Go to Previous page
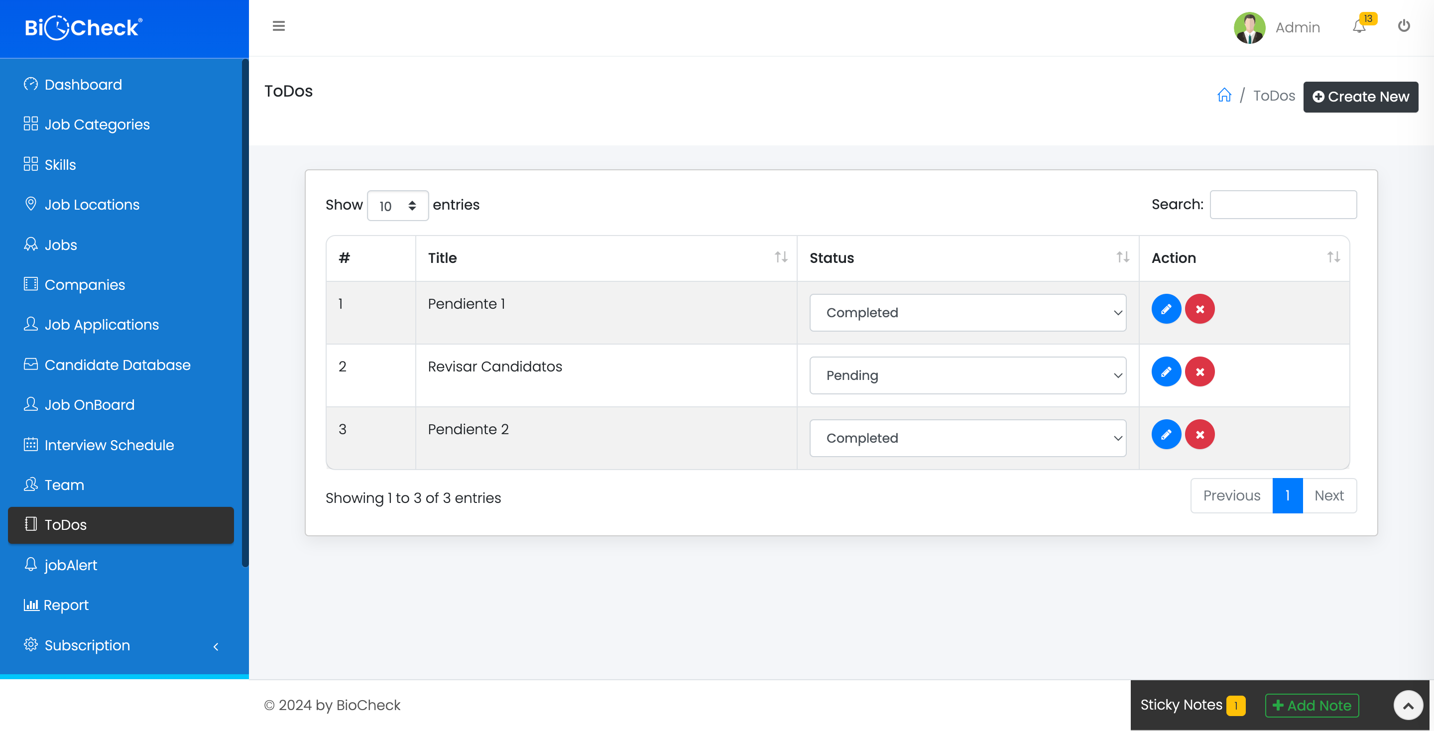Image resolution: width=1434 pixels, height=731 pixels. pyautogui.click(x=1231, y=496)
